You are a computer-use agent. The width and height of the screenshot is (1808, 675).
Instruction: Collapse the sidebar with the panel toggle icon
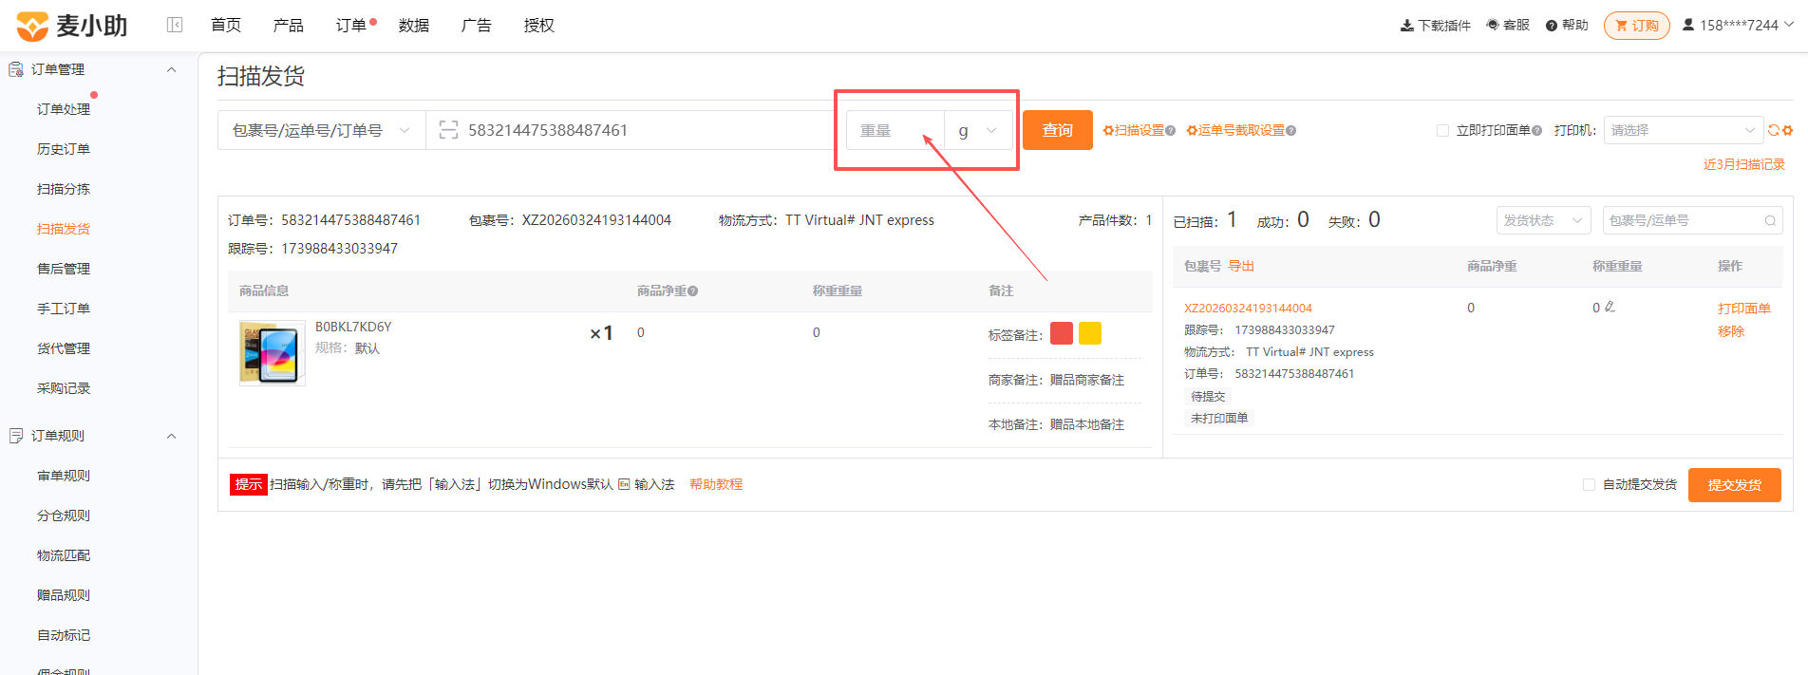tap(175, 25)
